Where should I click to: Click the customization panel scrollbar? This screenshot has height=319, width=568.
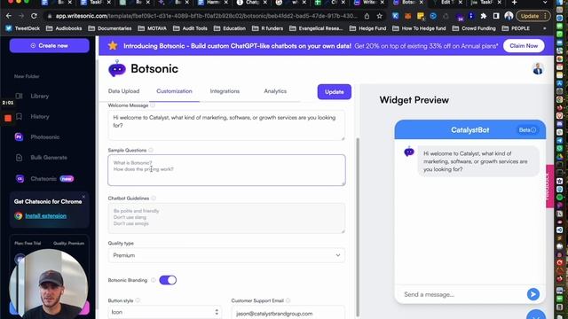pos(358,227)
